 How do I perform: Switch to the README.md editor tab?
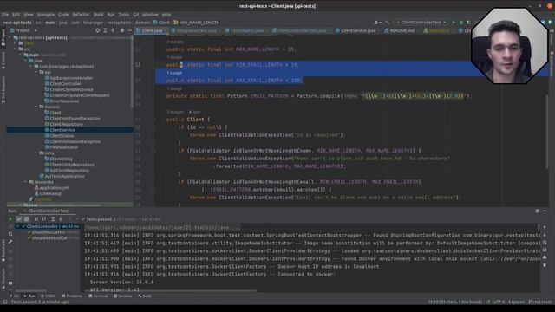coord(402,30)
